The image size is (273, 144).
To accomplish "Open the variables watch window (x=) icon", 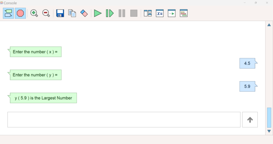I will (x=160, y=13).
